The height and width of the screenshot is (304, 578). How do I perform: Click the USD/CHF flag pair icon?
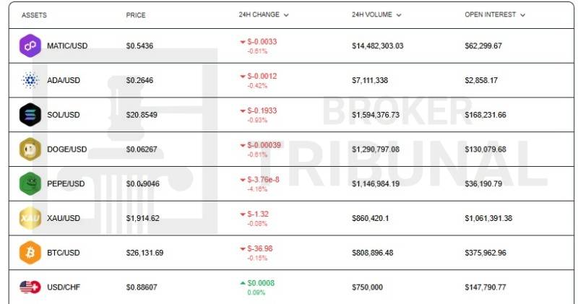click(x=30, y=287)
